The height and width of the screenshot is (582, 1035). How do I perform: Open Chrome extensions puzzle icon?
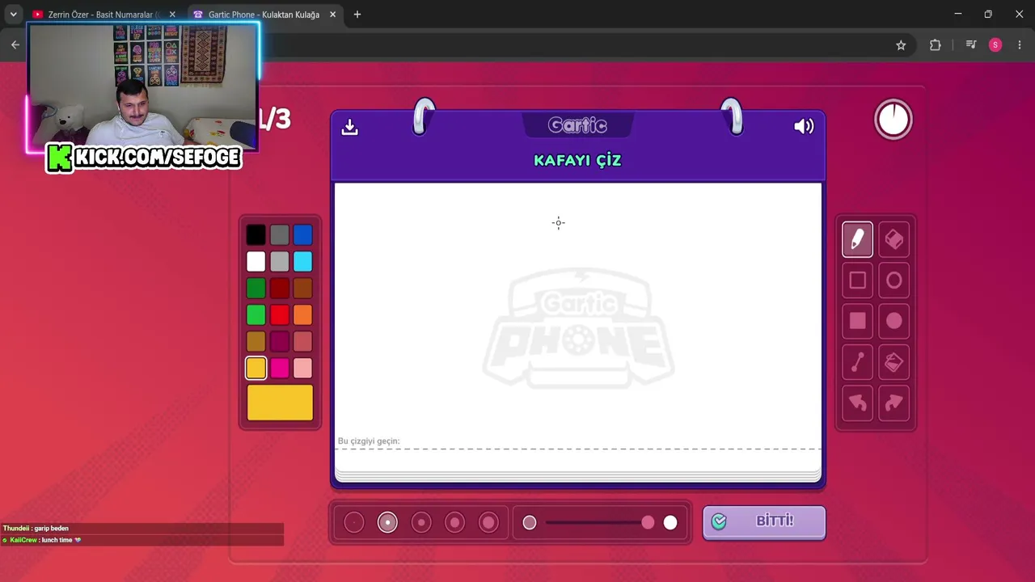point(936,45)
